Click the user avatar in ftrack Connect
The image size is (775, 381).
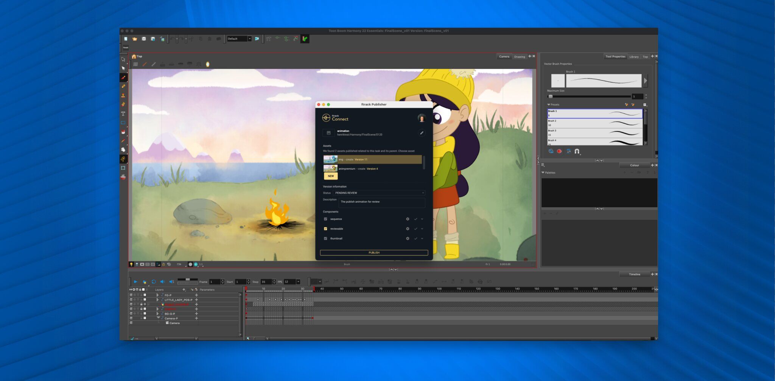coord(422,118)
